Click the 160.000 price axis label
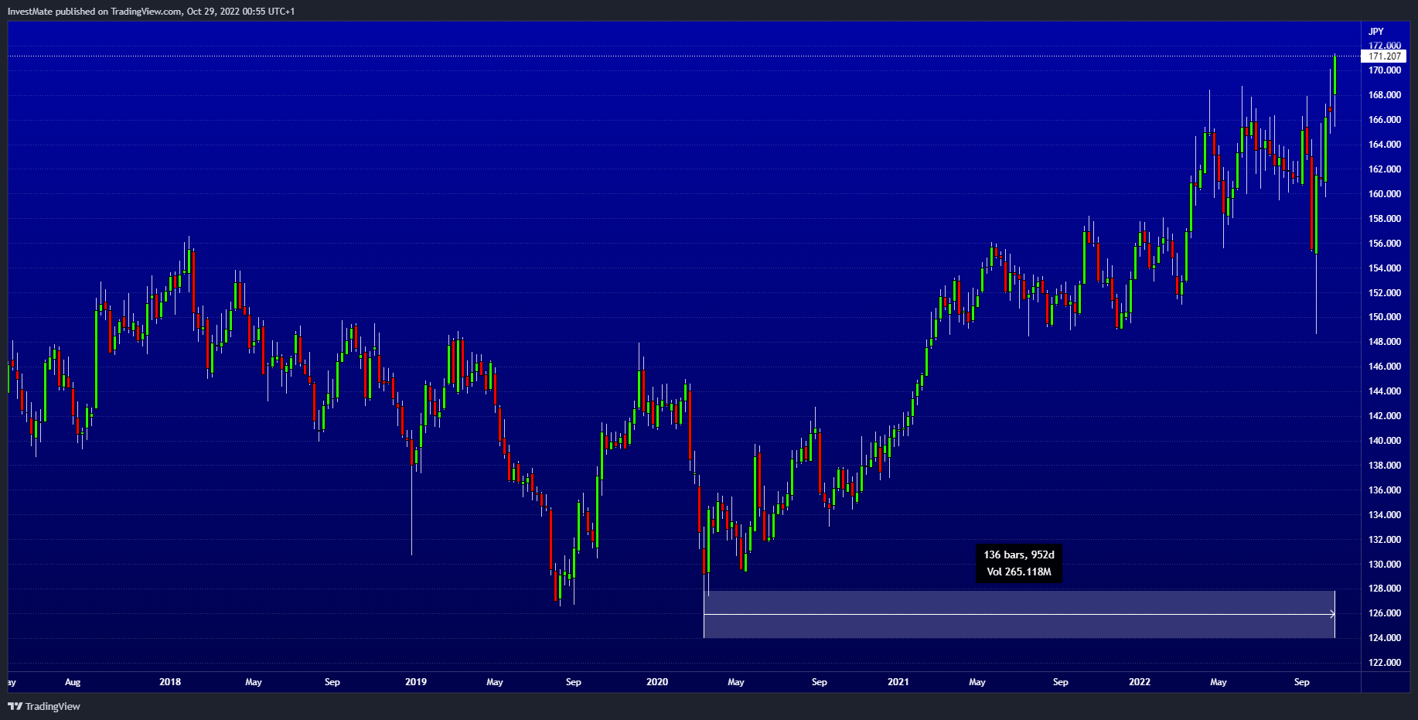 pos(1385,194)
